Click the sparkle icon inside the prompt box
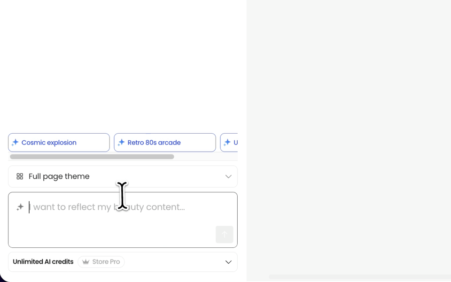The image size is (451, 282). [20, 207]
